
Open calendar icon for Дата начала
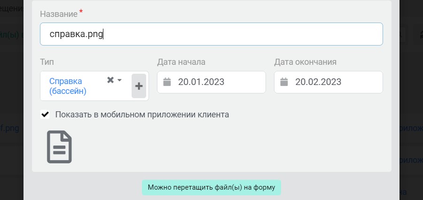tap(167, 82)
